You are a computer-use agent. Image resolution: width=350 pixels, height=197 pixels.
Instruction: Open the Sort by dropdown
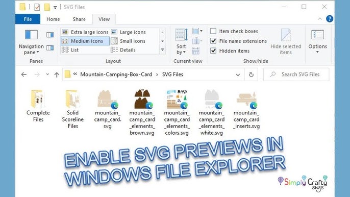point(181,42)
